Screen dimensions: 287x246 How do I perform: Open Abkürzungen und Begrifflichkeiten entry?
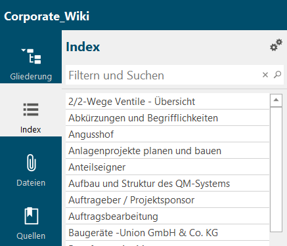[x=167, y=118]
